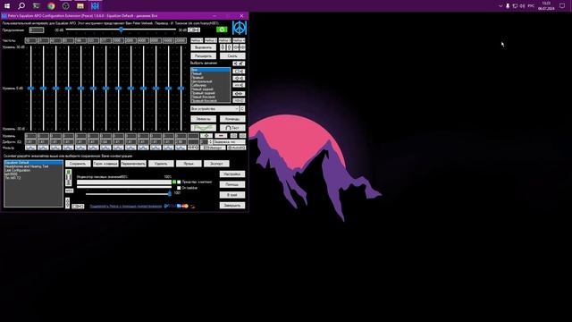Open the AutoEQ button

(x=236, y=148)
